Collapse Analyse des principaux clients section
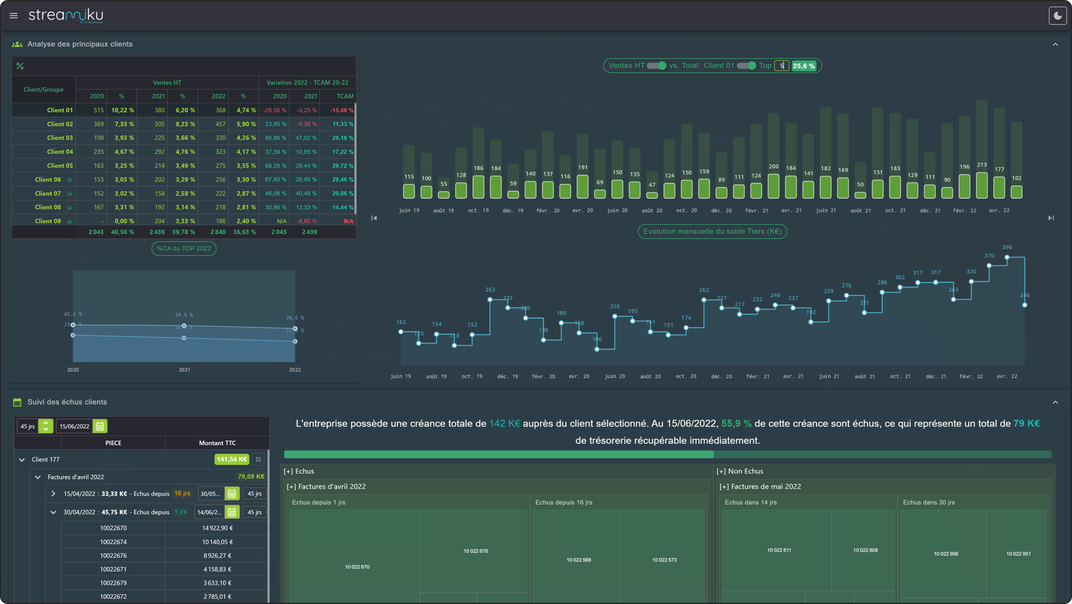Viewport: 1072px width, 604px height. click(x=1055, y=44)
